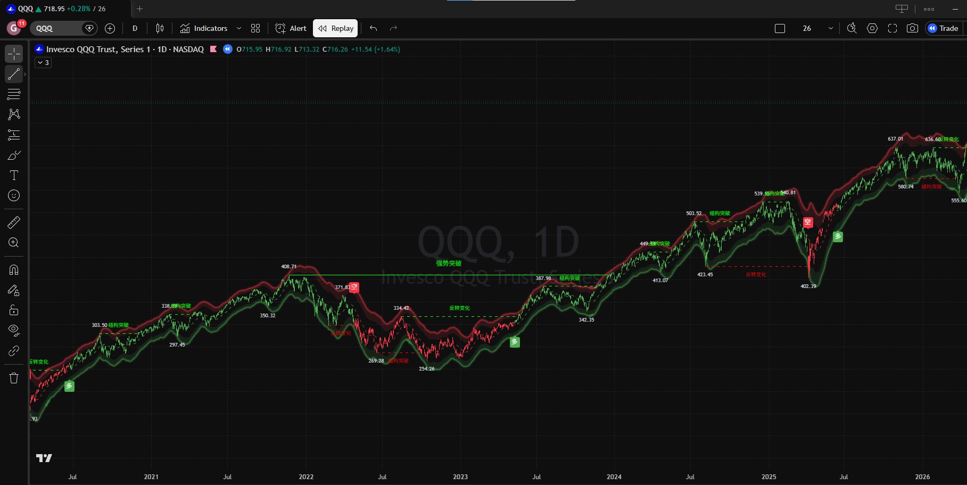Add a symbol to compare with plus icon
This screenshot has width=967, height=485.
pos(110,28)
